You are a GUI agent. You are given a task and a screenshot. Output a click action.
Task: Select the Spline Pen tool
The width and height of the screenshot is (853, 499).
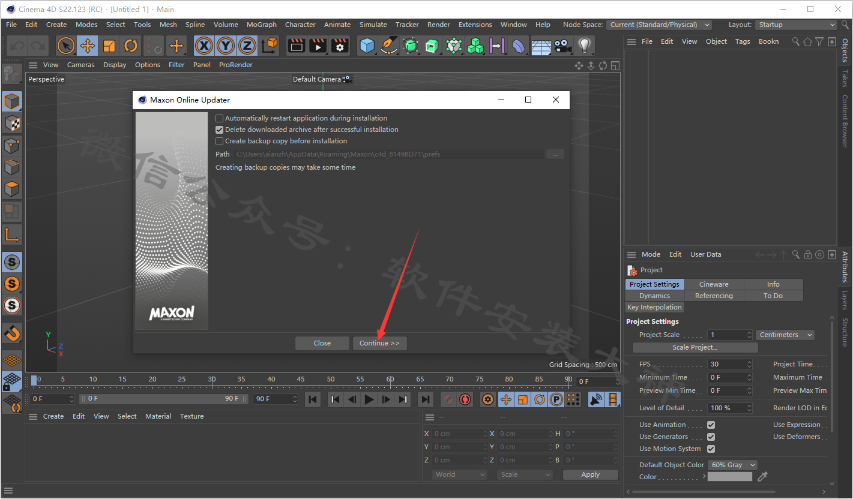(x=389, y=46)
